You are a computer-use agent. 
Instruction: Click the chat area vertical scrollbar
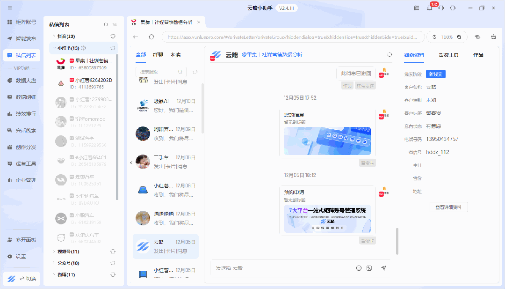point(397,241)
